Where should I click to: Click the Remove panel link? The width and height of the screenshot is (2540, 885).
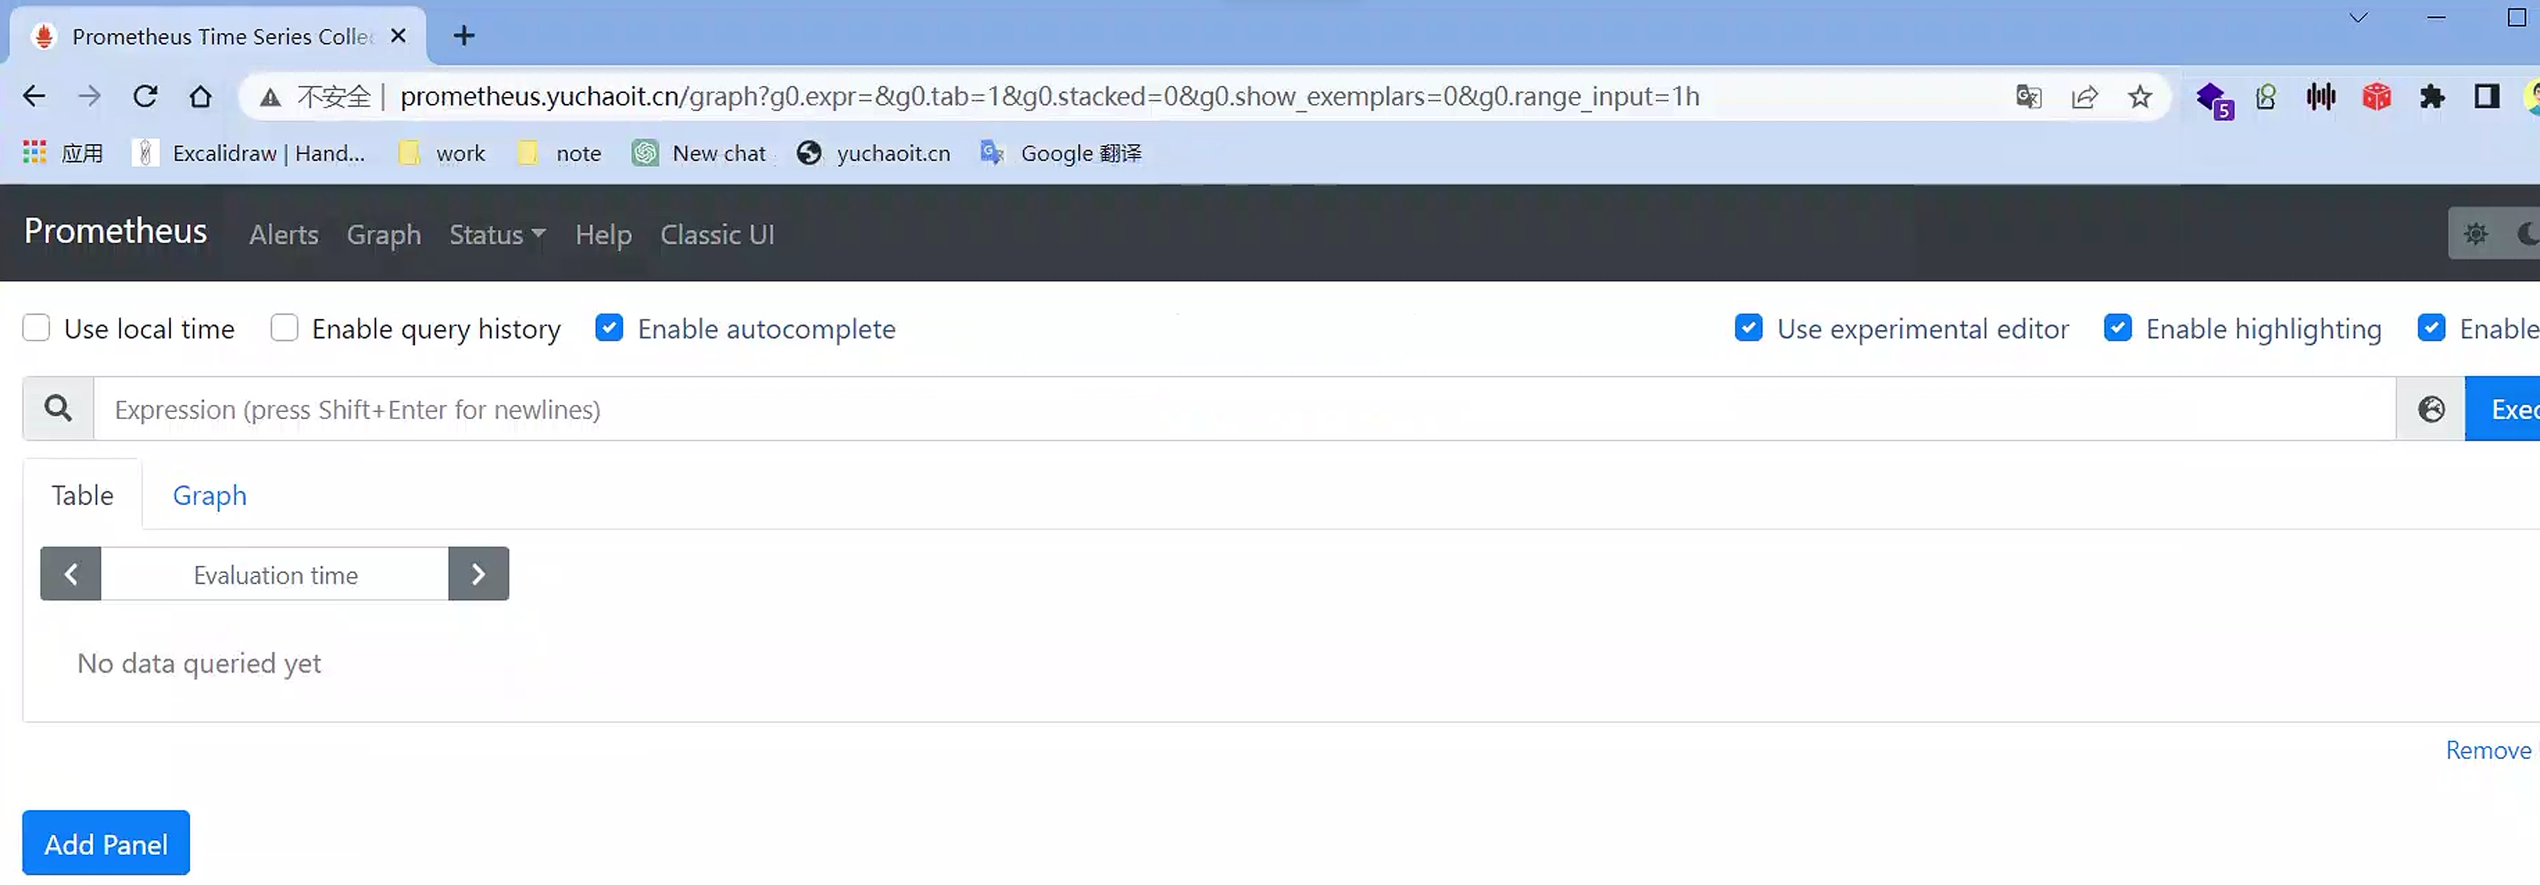[x=2487, y=751]
